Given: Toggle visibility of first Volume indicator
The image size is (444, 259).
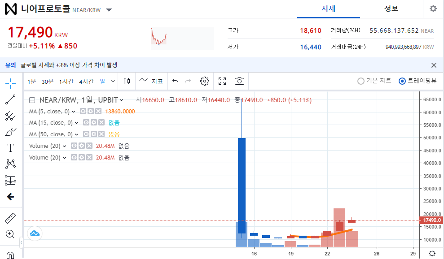Looking at the screenshot, I should (x=74, y=146).
